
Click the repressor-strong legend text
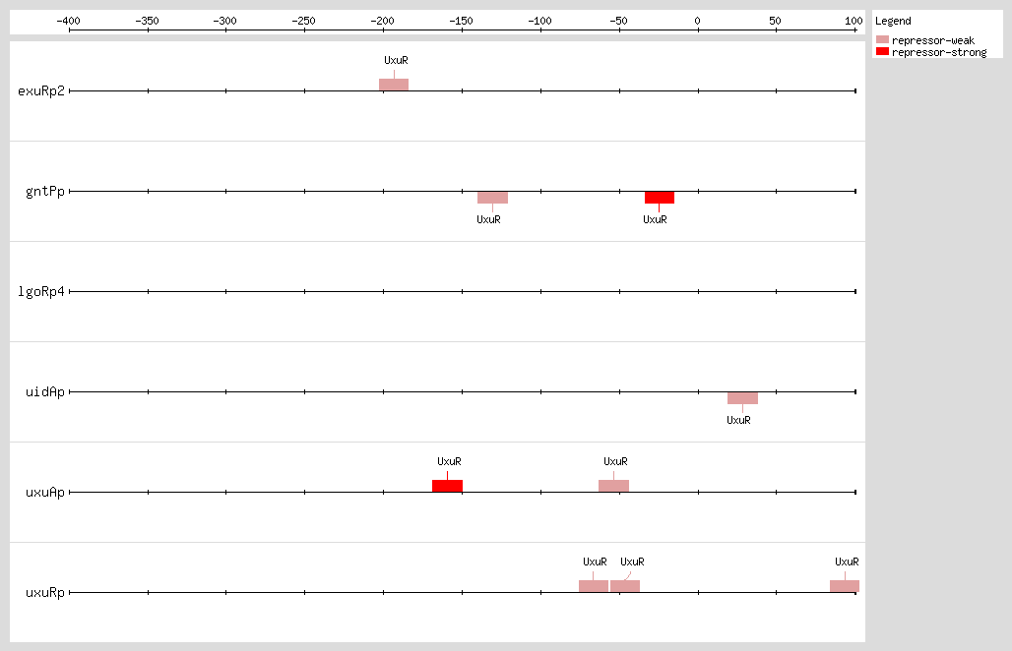coord(939,53)
